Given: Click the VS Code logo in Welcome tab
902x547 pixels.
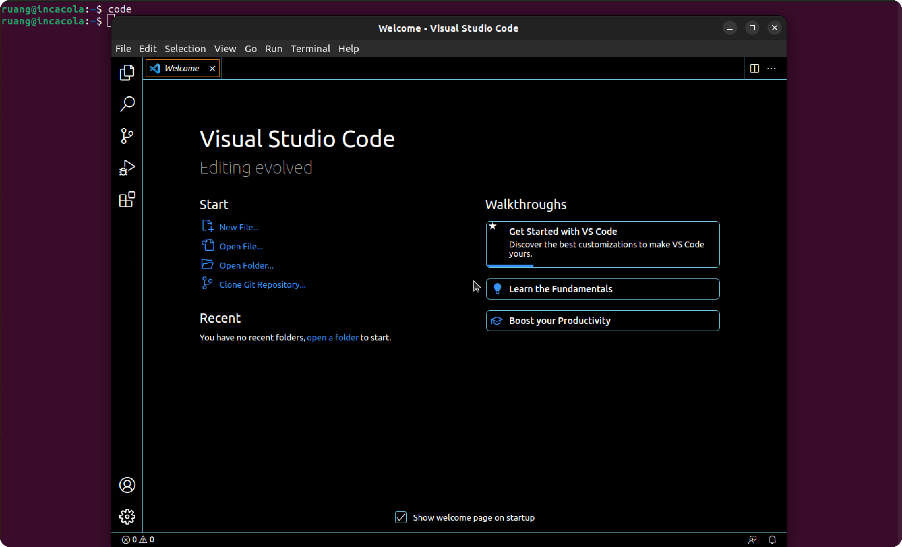Looking at the screenshot, I should [155, 69].
